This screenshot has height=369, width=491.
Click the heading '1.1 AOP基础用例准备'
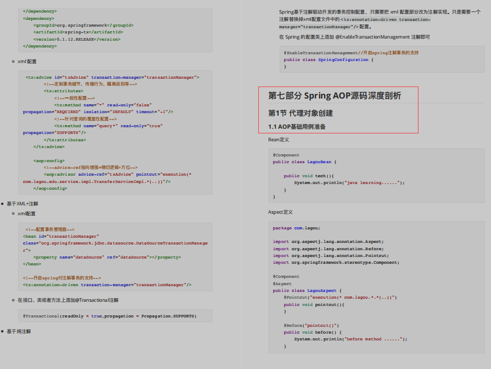(x=297, y=127)
